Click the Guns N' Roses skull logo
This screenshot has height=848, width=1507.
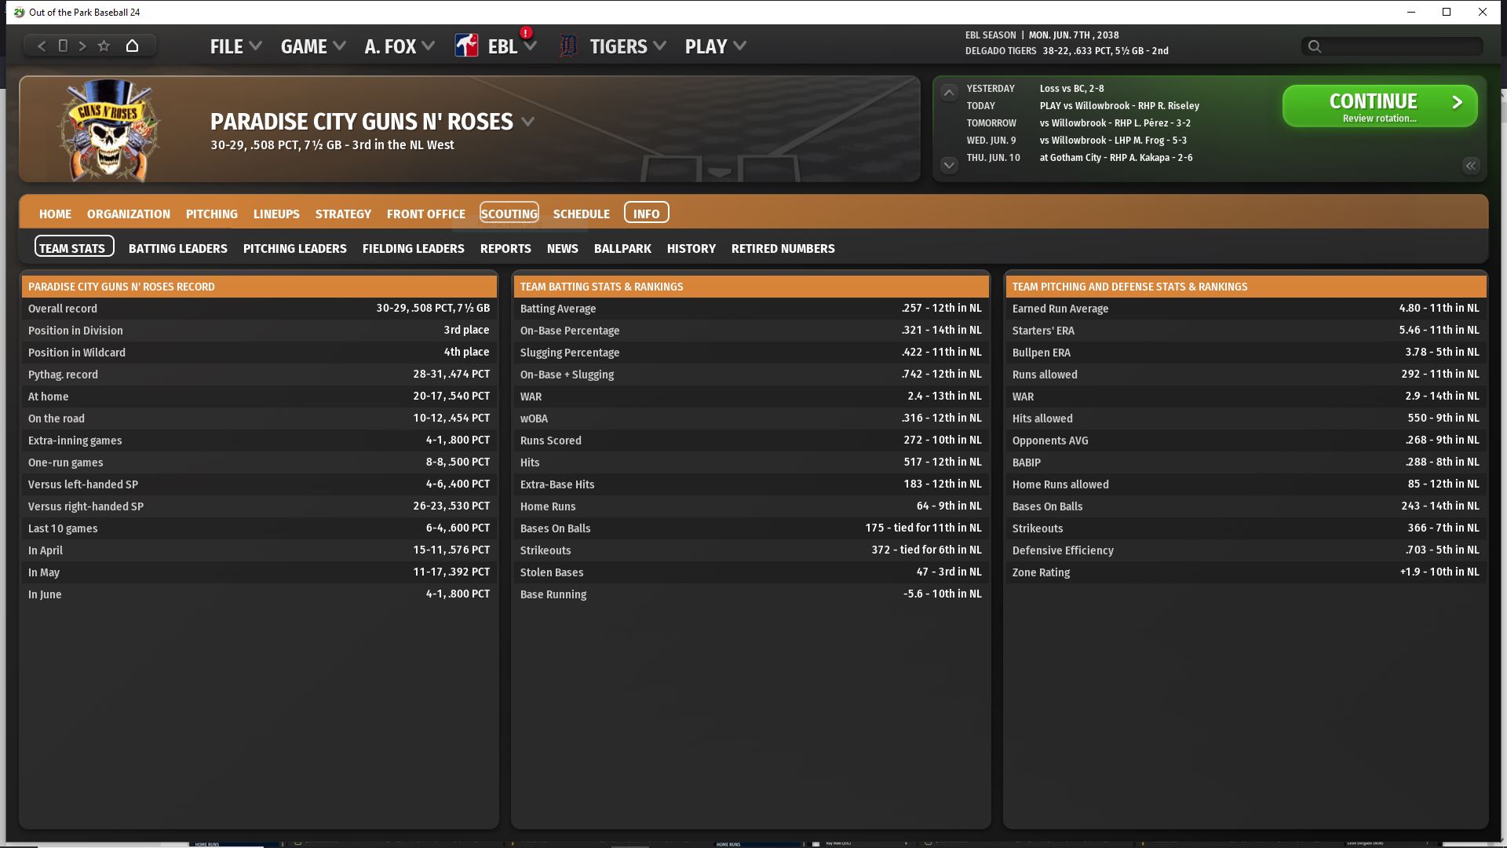108,129
